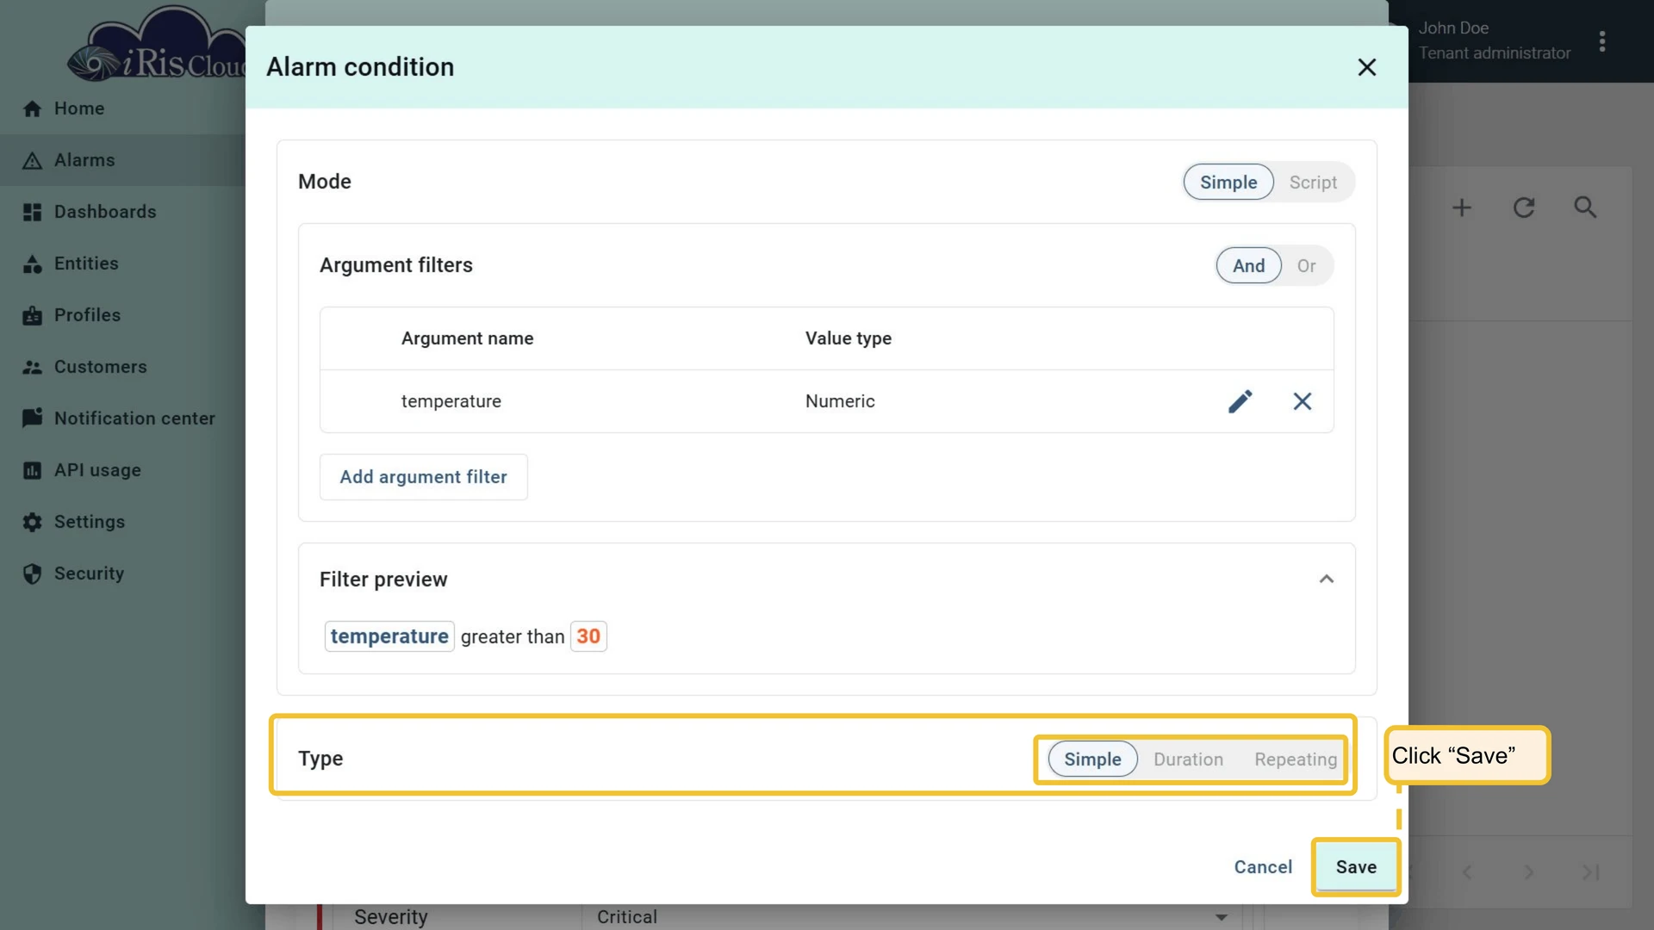This screenshot has height=930, width=1654.
Task: Save the alarm condition
Action: click(x=1356, y=867)
